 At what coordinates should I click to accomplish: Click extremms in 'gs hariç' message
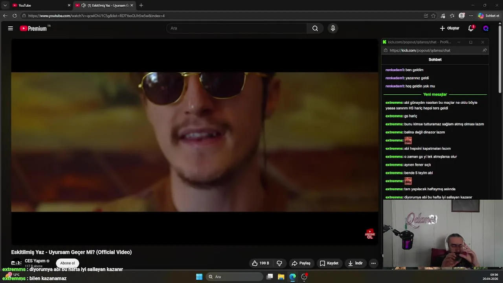(394, 116)
